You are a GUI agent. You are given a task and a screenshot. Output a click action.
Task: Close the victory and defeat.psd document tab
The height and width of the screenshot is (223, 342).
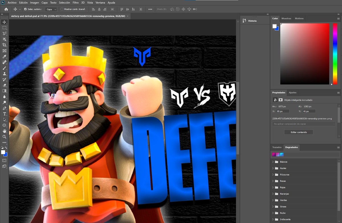[128, 16]
